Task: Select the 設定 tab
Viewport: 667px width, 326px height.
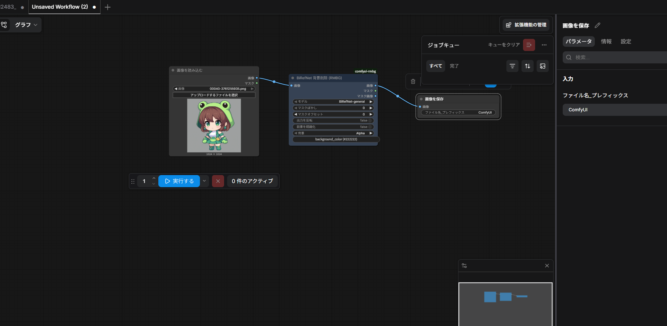Action: tap(626, 42)
